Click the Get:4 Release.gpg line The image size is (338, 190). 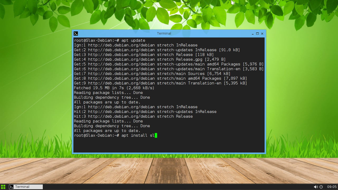150,59
